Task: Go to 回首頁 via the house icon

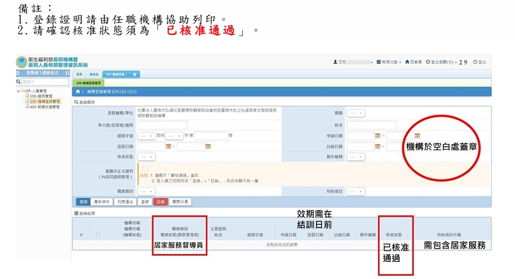Action: pyautogui.click(x=408, y=62)
